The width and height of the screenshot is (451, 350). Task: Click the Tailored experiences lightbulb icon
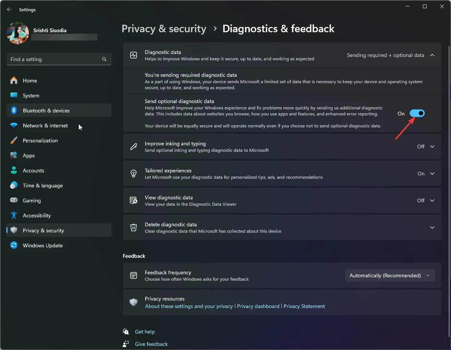coord(134,174)
